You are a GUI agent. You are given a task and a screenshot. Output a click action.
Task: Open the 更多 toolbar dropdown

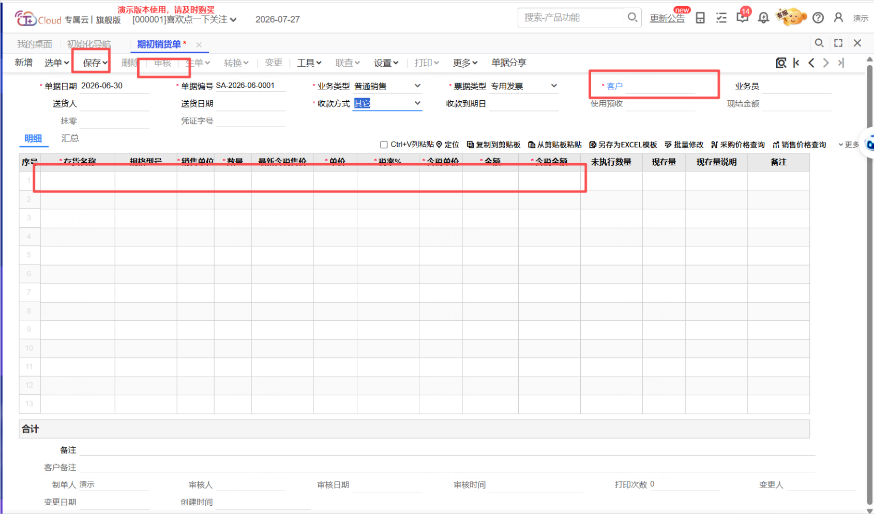[465, 63]
